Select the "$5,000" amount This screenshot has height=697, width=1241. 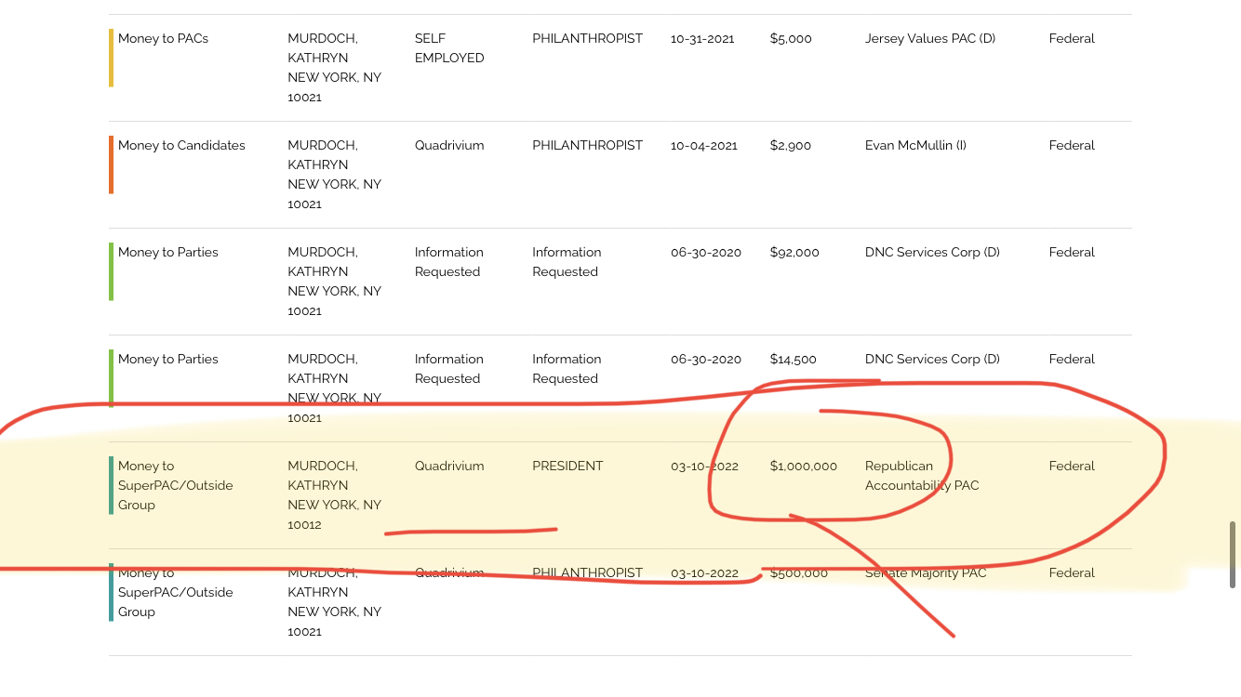(x=791, y=39)
